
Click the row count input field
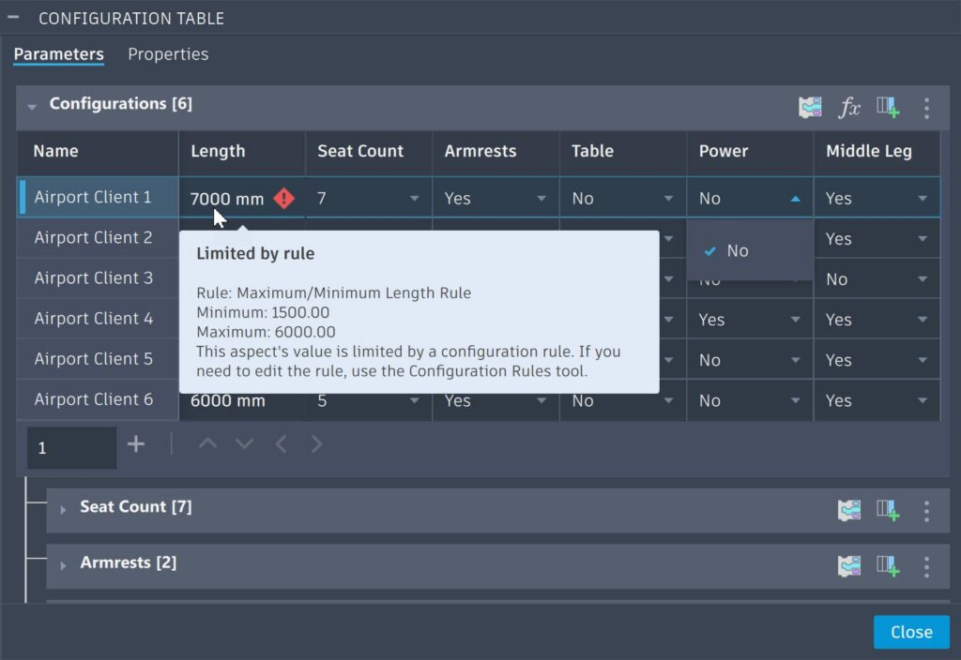point(71,447)
